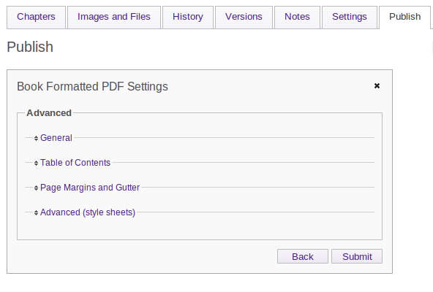Click the Advanced fieldset legend
This screenshot has width=433, height=292.
point(49,112)
